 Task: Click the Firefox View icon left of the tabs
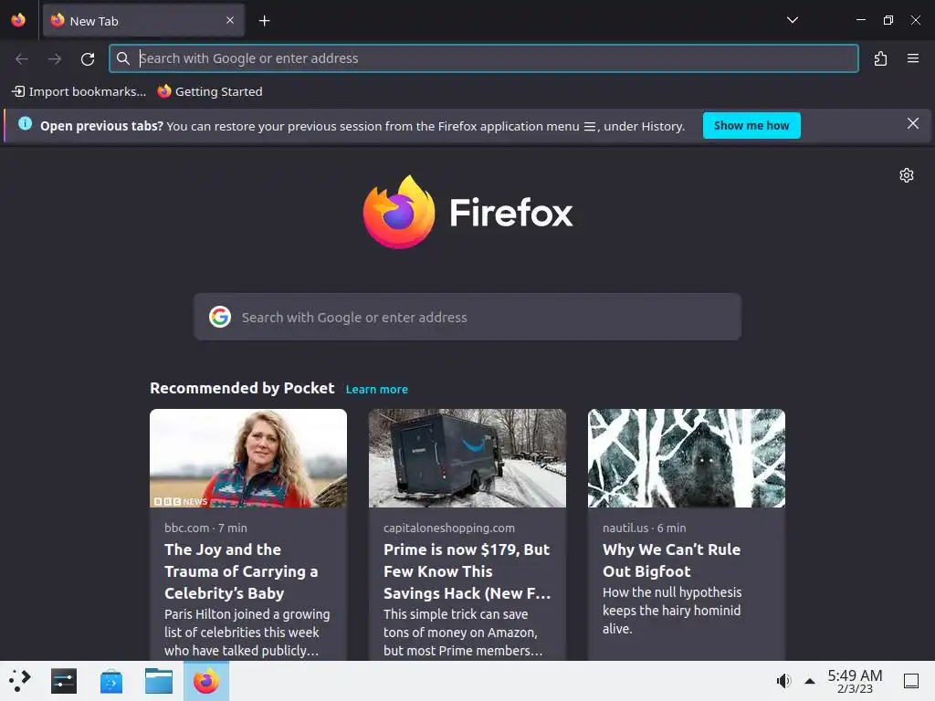click(x=18, y=20)
